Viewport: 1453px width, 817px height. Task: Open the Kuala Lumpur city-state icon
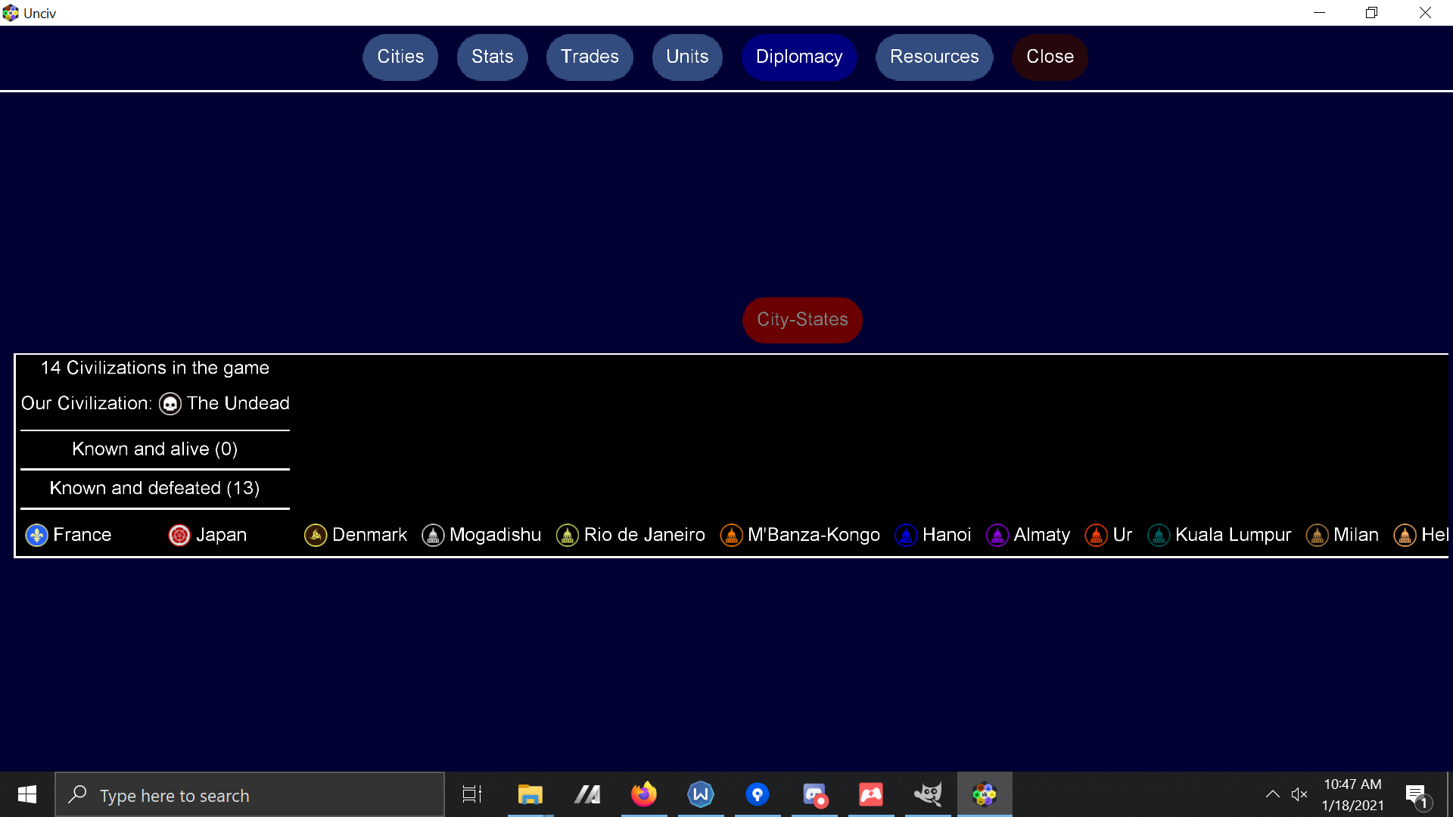point(1158,535)
